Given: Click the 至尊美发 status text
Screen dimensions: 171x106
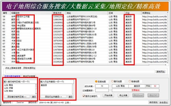Looking at the screenshot, I should click(135, 90).
